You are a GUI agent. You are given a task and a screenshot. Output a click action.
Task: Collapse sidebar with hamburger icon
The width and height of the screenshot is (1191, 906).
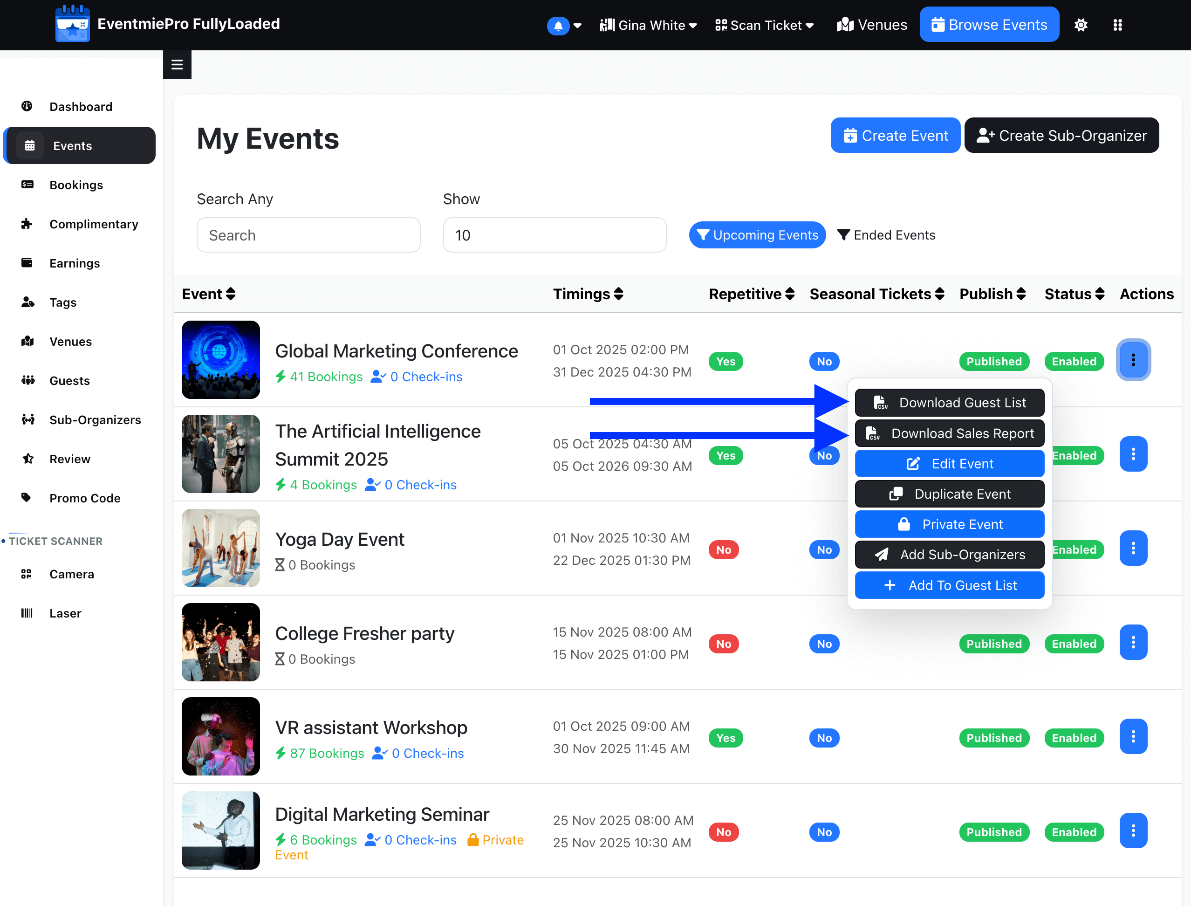coord(177,65)
